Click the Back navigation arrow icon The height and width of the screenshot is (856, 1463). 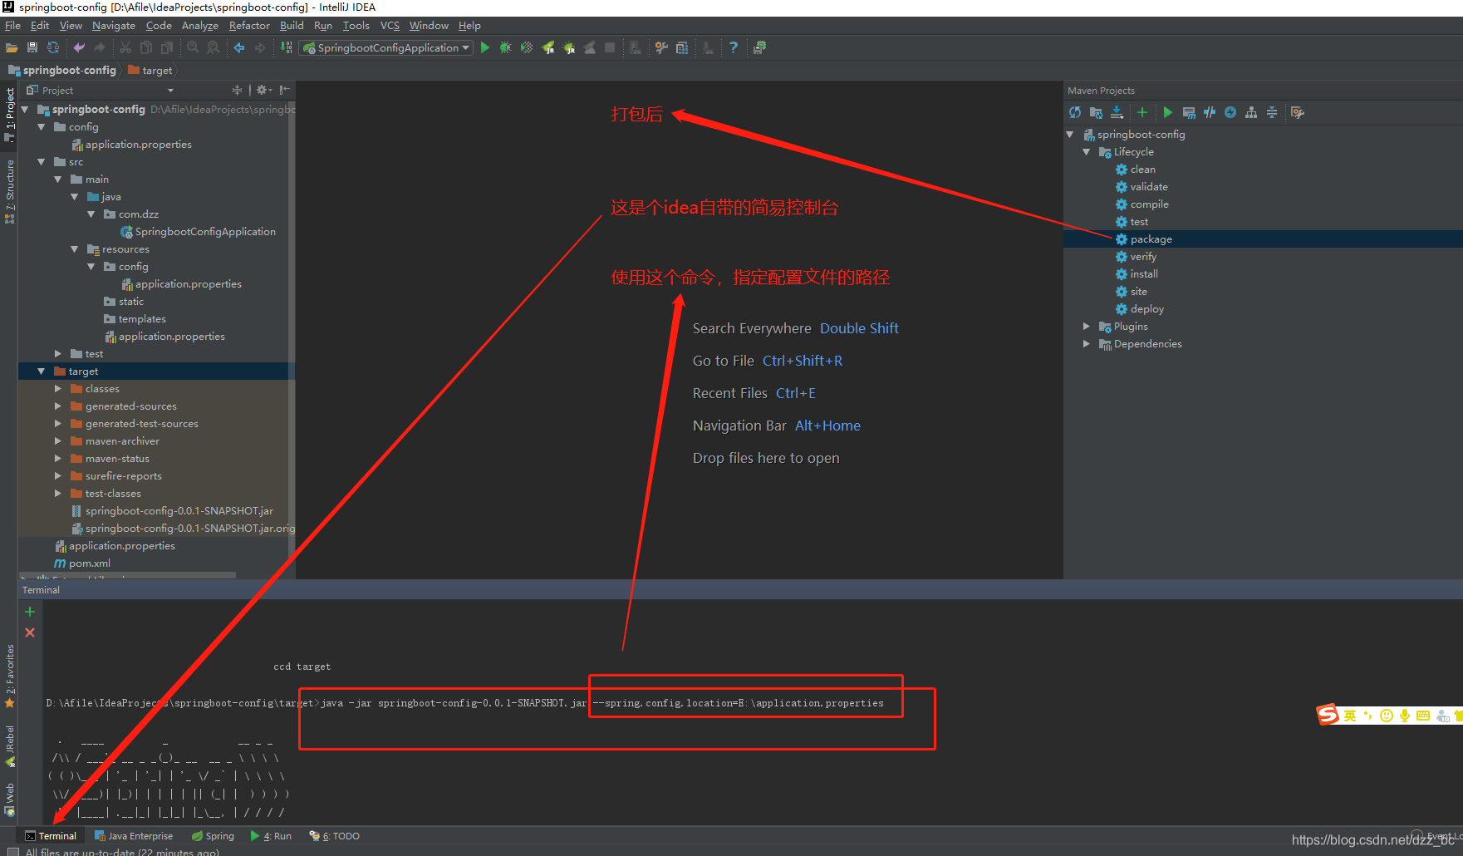[x=239, y=48]
